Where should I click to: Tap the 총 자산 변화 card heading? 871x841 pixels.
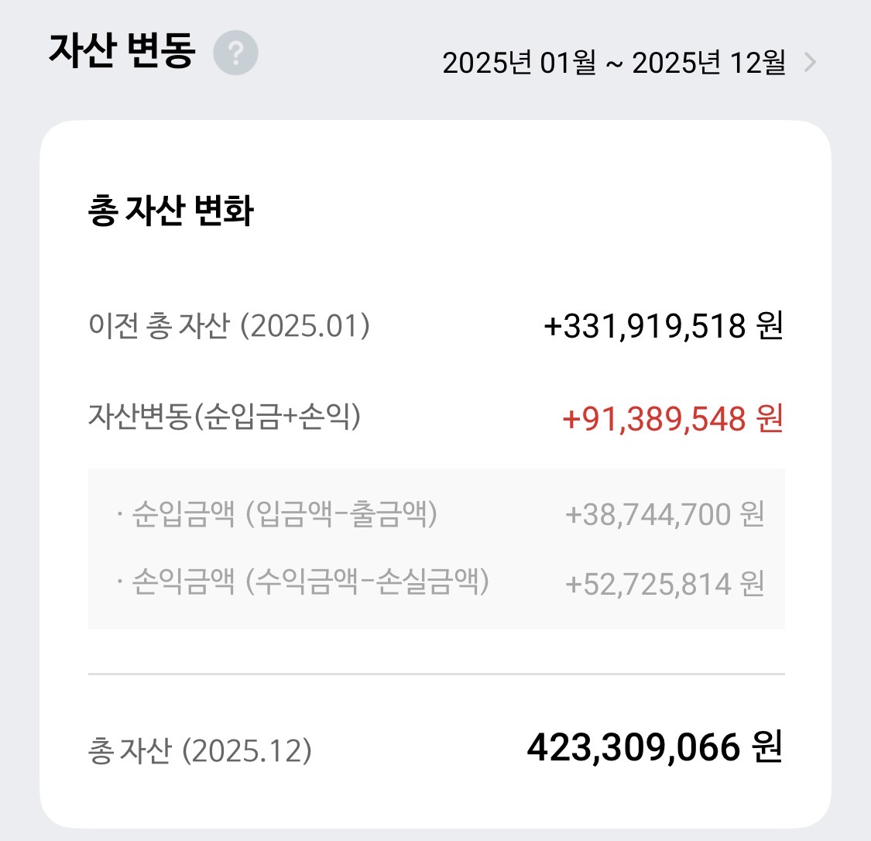[x=171, y=211]
